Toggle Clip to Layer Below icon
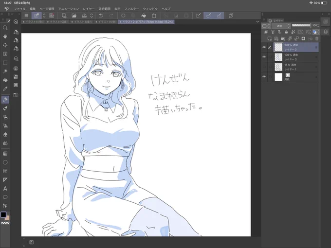 (266, 32)
